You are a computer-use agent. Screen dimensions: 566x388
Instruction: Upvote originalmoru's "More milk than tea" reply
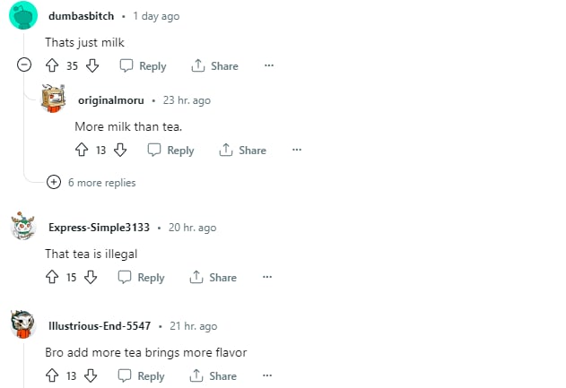[82, 150]
